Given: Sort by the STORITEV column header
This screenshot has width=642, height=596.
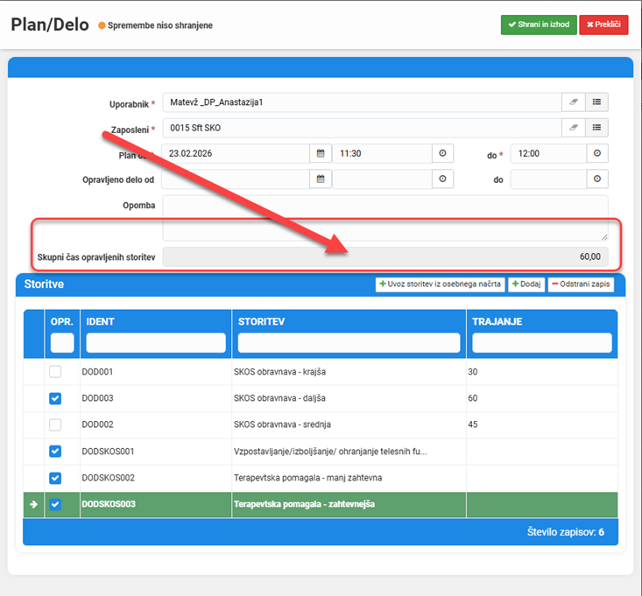Looking at the screenshot, I should pos(261,321).
